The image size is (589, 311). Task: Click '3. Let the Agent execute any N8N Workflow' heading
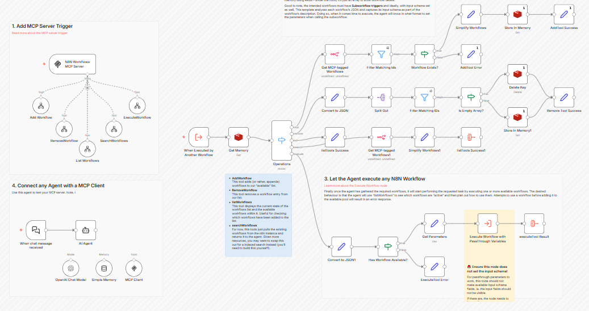(x=374, y=179)
